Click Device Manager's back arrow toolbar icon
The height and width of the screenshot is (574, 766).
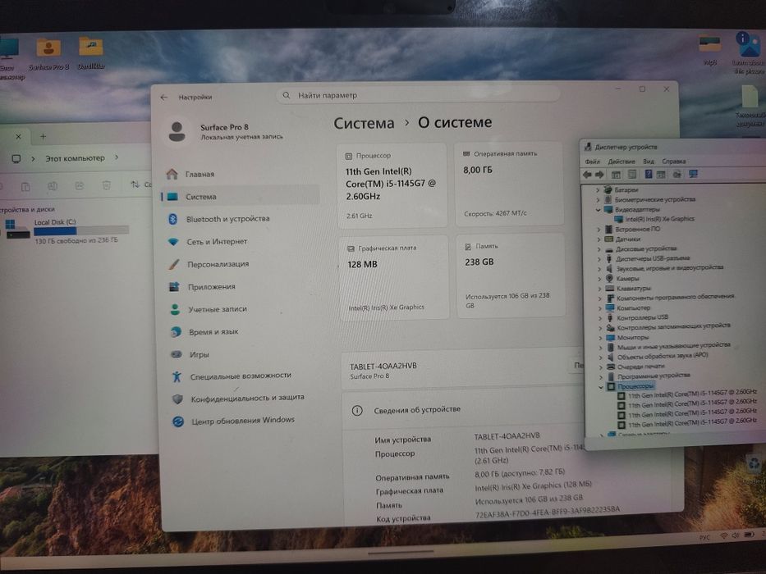[588, 175]
